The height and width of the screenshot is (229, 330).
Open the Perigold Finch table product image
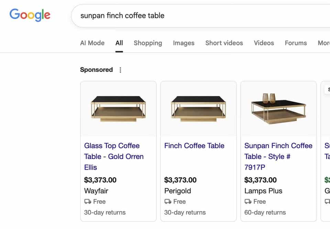[x=198, y=108]
